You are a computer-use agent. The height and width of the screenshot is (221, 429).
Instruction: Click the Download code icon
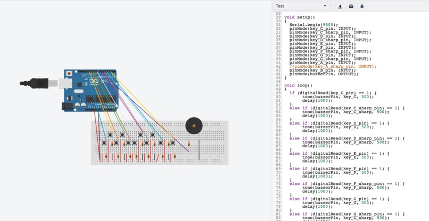click(340, 6)
